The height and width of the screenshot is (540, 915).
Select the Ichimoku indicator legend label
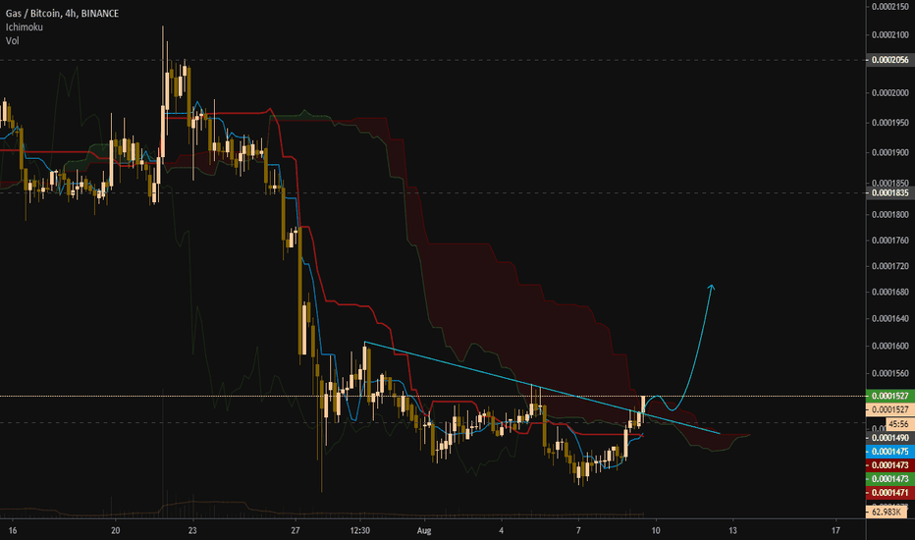24,27
